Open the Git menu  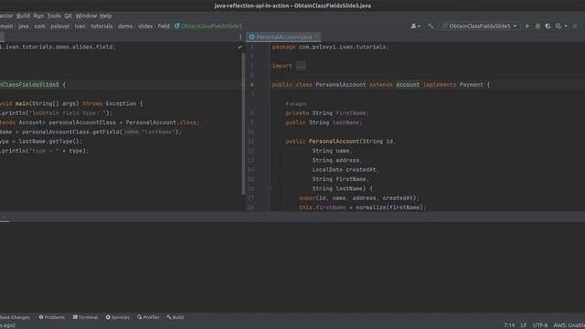pos(68,16)
